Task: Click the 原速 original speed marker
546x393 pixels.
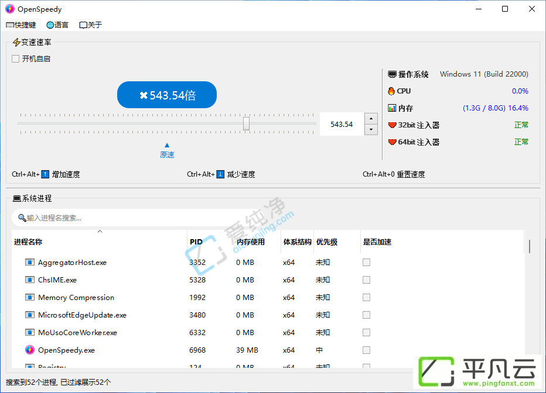Action: (x=167, y=151)
